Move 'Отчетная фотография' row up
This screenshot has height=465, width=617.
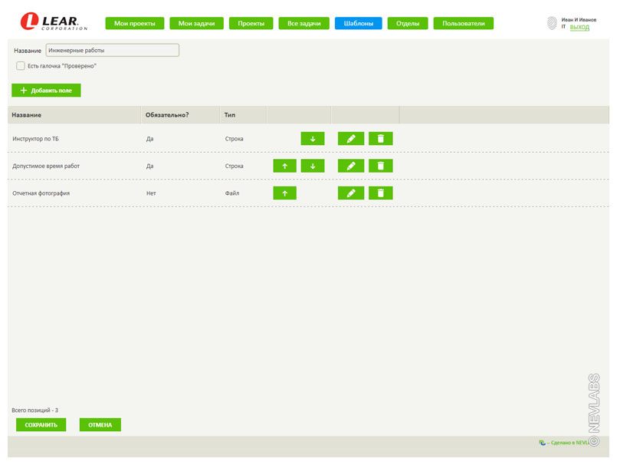tap(284, 193)
